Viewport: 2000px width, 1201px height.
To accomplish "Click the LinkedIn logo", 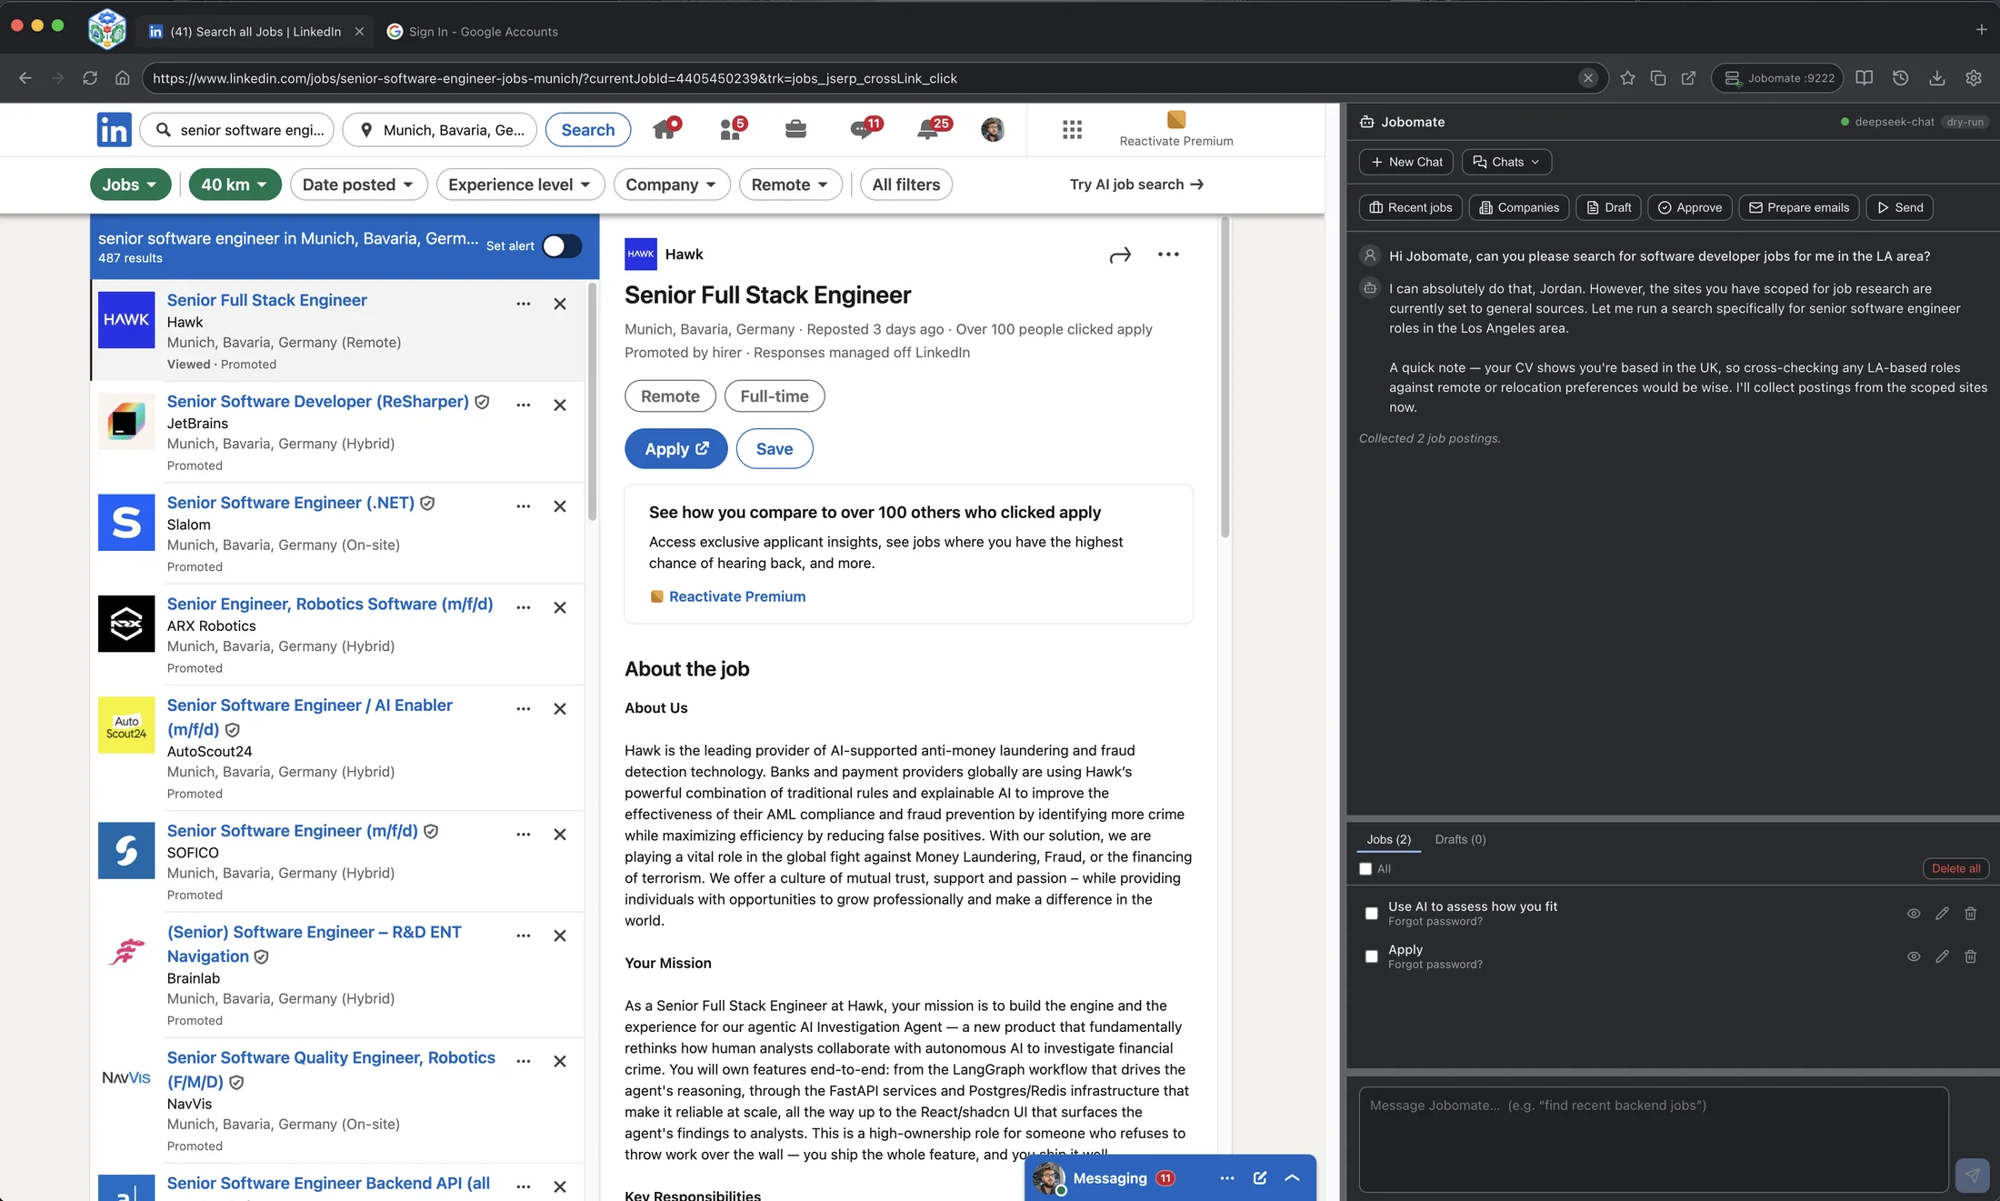I will 115,130.
